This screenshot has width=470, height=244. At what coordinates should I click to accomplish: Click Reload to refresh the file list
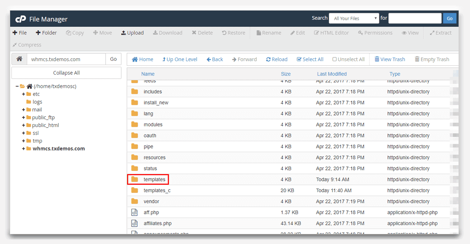pyautogui.click(x=276, y=60)
